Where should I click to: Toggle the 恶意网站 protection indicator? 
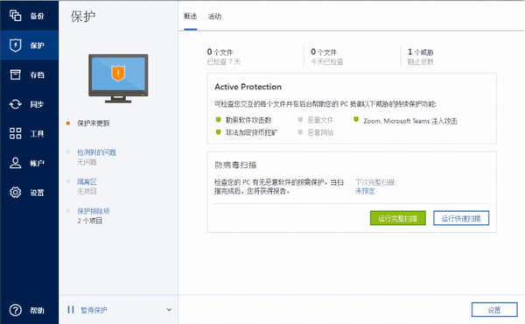300,132
